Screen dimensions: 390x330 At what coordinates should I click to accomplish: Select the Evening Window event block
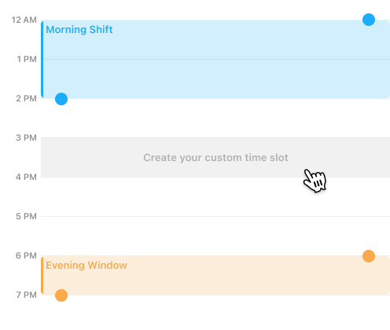click(x=215, y=276)
